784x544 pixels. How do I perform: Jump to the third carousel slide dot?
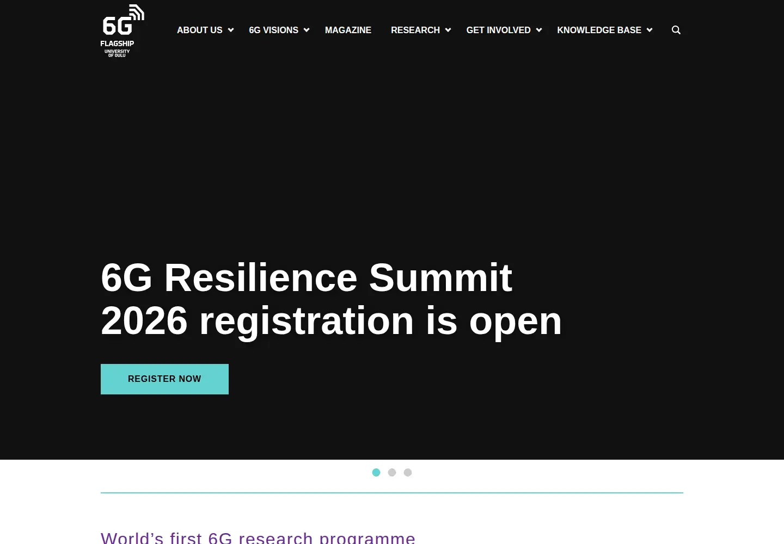pyautogui.click(x=408, y=472)
